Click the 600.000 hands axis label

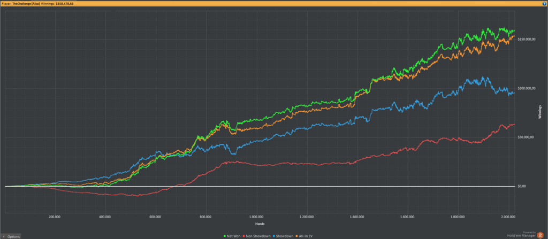tap(155, 217)
